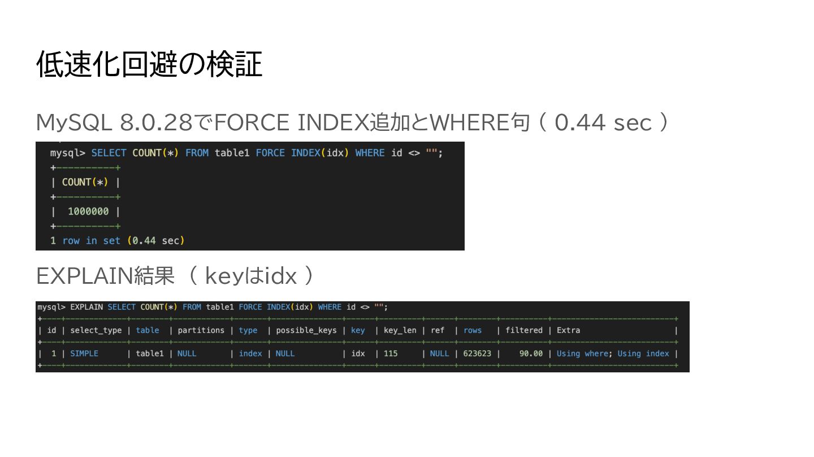
Task: Click the key_len column header
Action: click(x=400, y=331)
